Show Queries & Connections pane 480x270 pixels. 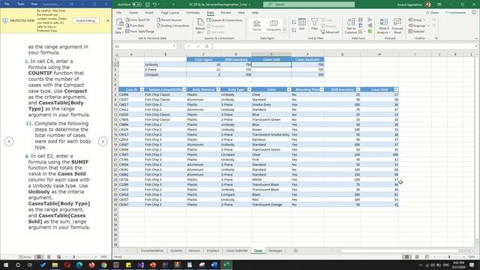pyautogui.click(x=224, y=20)
